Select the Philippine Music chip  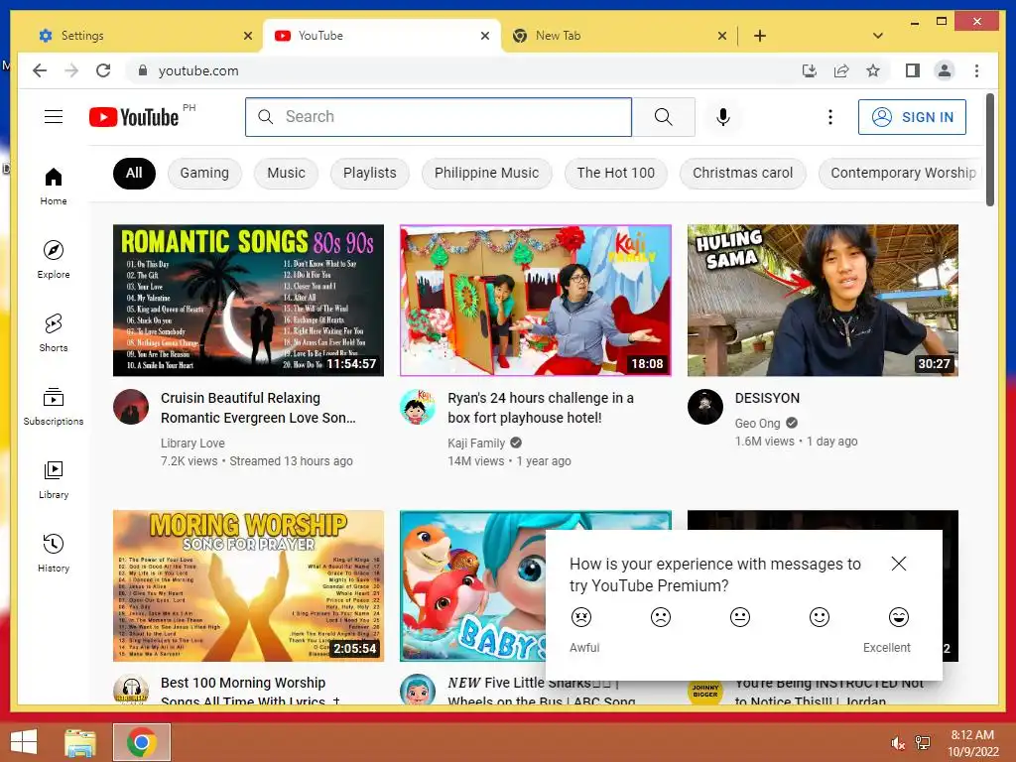[486, 173]
